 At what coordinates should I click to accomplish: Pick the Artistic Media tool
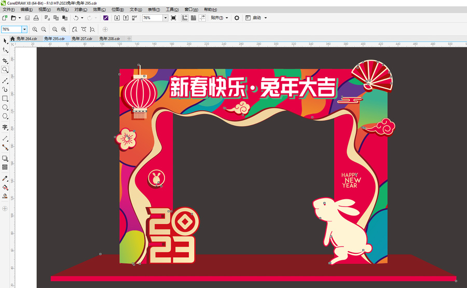(5, 89)
